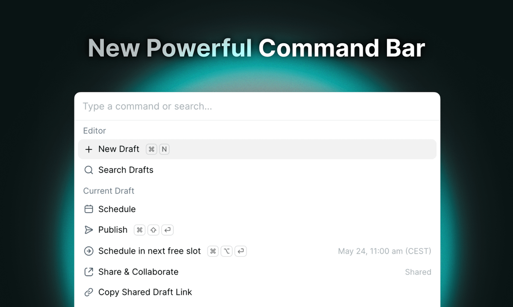Image resolution: width=513 pixels, height=307 pixels.
Task: Click the paper plane Publish icon
Action: (88, 230)
